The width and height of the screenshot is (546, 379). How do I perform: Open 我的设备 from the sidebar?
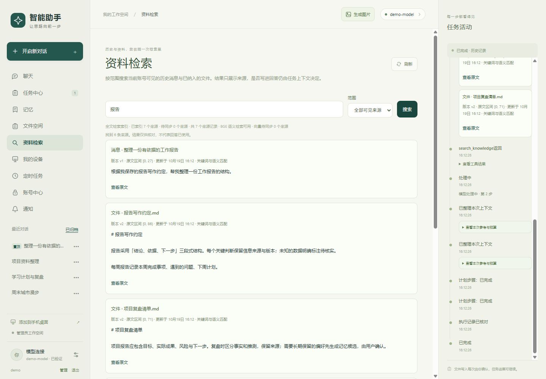point(45,159)
